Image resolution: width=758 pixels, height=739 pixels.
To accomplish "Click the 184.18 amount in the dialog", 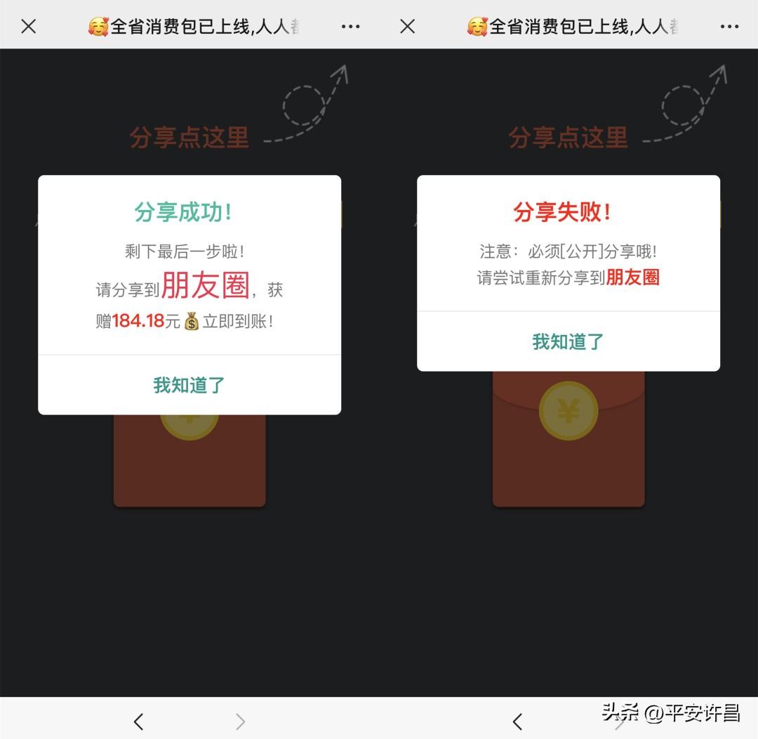I will click(138, 321).
